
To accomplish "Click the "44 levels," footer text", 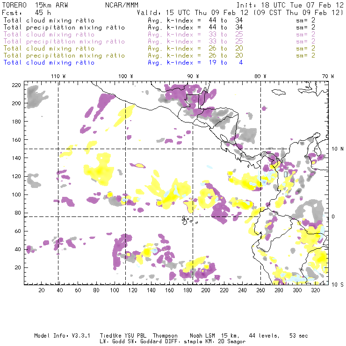I will click(x=264, y=336).
